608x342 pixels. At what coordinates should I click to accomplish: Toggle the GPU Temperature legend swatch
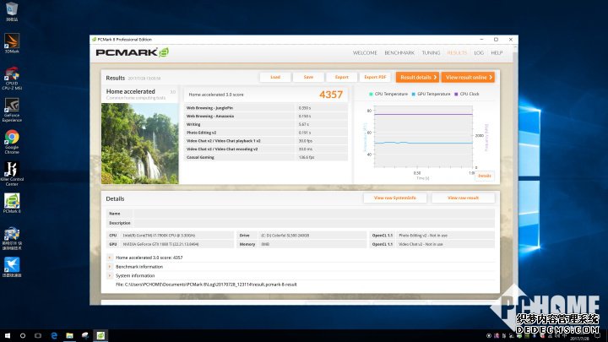coord(413,95)
